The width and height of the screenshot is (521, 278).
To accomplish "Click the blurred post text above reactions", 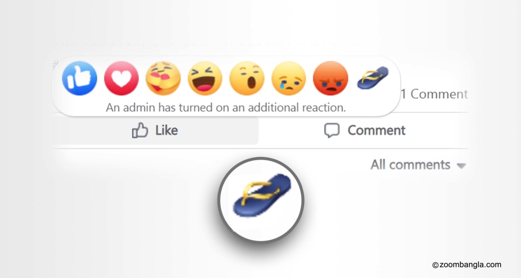I will (211, 43).
